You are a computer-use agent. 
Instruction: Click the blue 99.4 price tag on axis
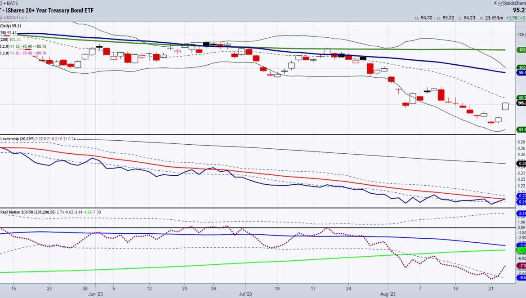click(x=522, y=72)
